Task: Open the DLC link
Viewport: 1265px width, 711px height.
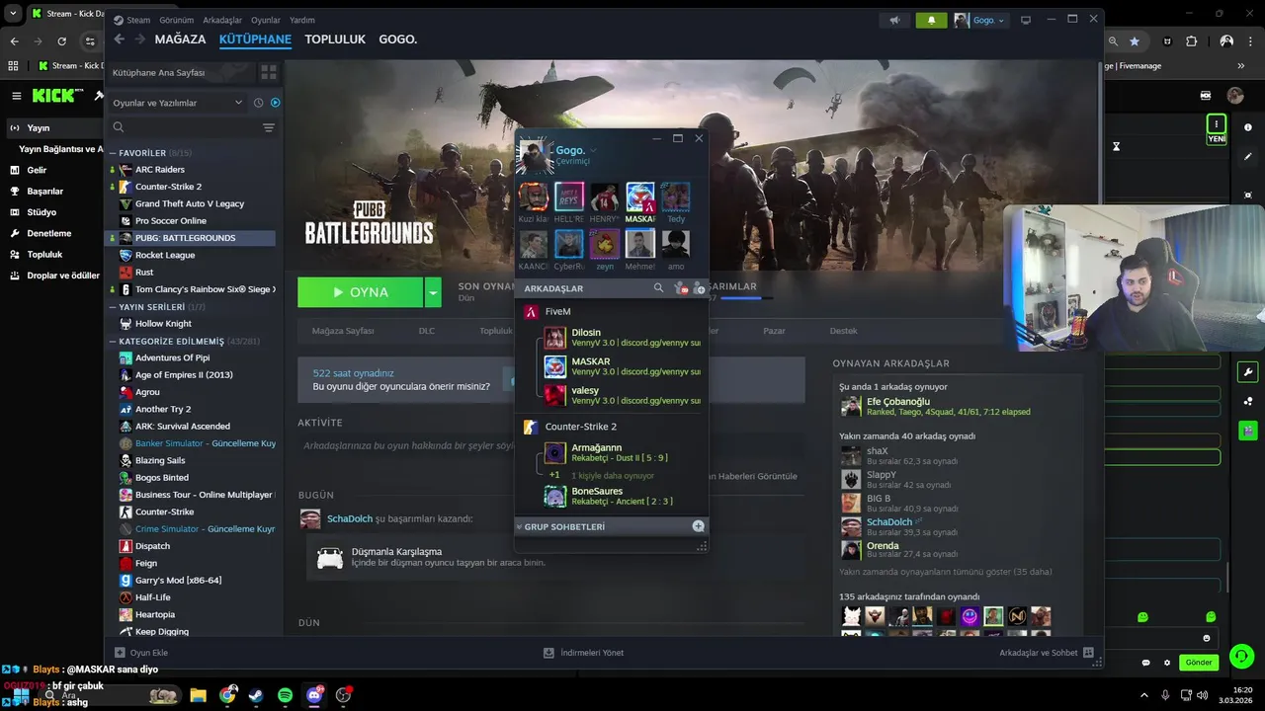Action: tap(426, 331)
